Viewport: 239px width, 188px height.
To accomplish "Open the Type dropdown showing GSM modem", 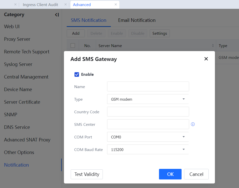I will pyautogui.click(x=148, y=99).
